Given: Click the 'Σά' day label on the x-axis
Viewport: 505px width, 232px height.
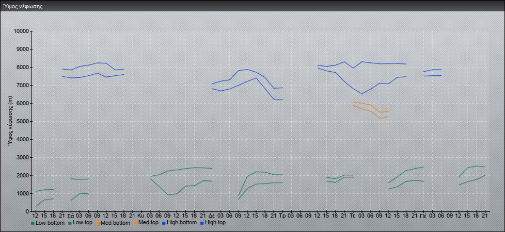Looking at the screenshot, I should (x=71, y=216).
